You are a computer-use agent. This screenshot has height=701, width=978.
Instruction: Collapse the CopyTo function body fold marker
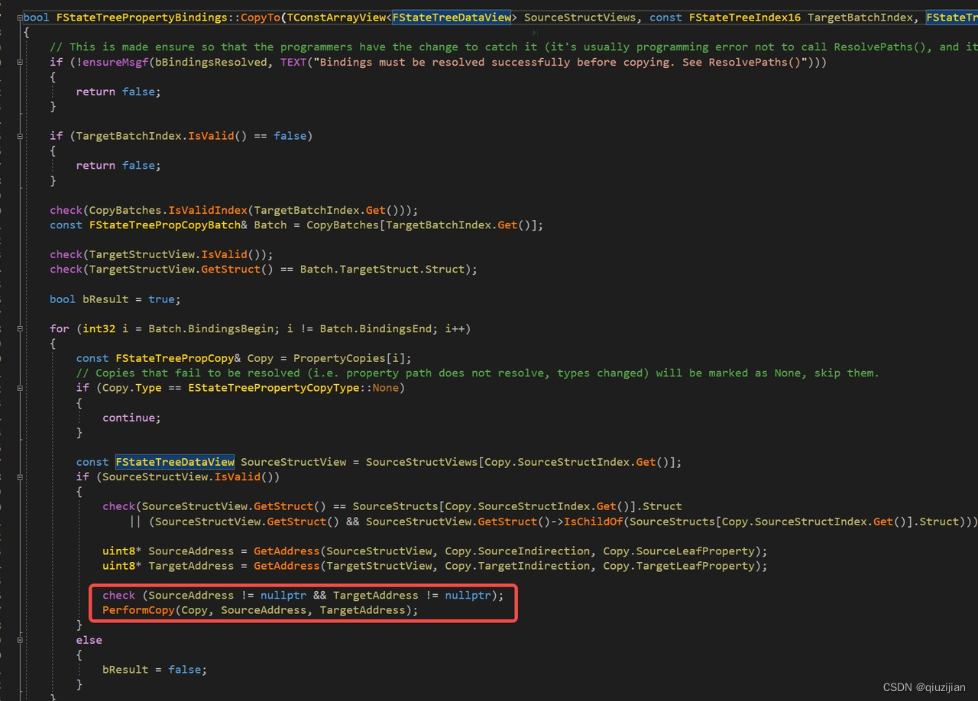tap(21, 17)
